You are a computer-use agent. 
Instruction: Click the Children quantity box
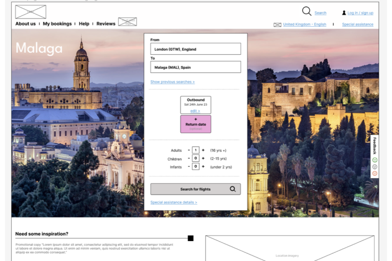tap(195, 158)
